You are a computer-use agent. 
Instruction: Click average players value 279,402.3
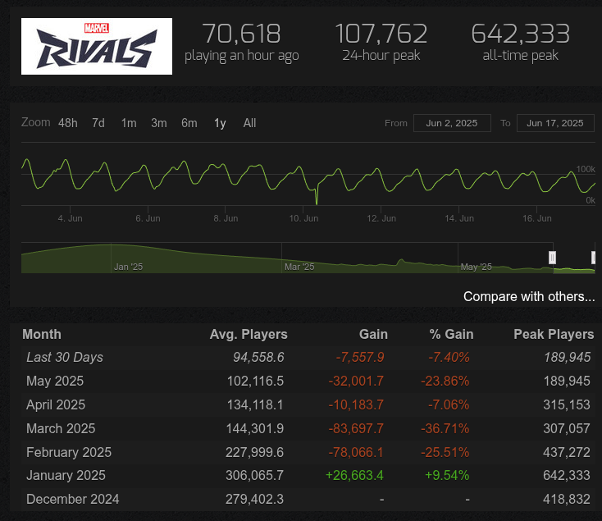click(254, 500)
